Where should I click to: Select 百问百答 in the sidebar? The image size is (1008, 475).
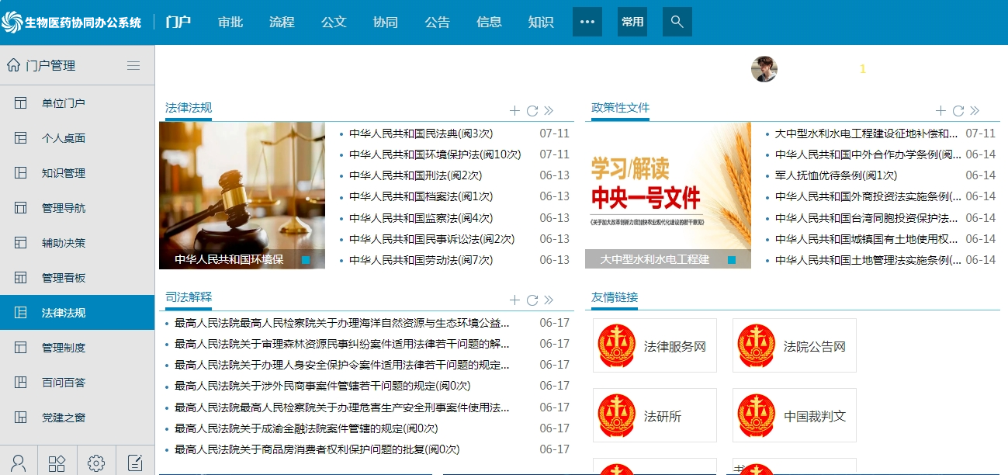pyautogui.click(x=78, y=383)
